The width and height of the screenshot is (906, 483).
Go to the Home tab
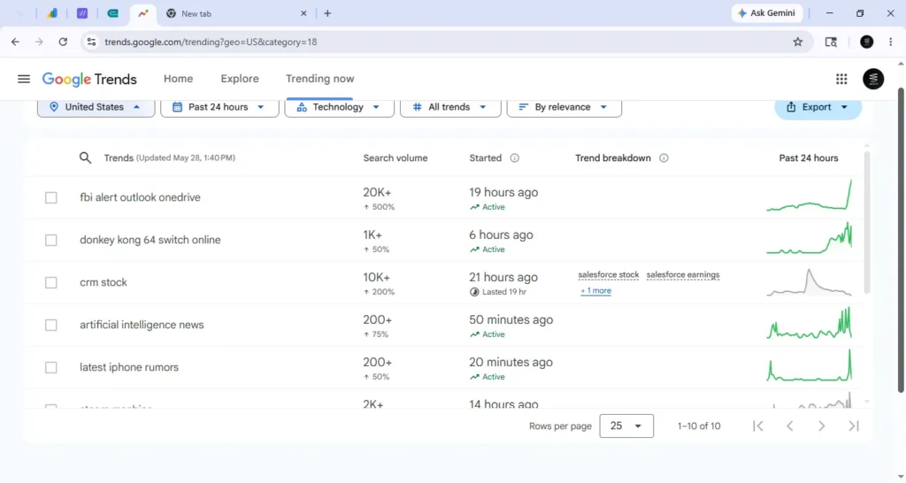coord(178,79)
